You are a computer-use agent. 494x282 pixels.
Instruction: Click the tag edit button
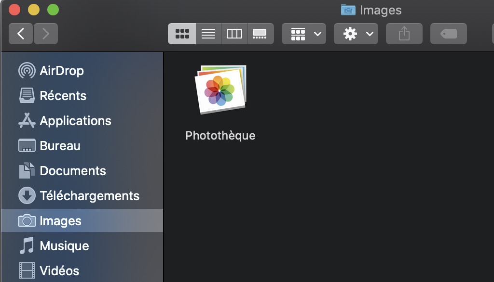(449, 34)
